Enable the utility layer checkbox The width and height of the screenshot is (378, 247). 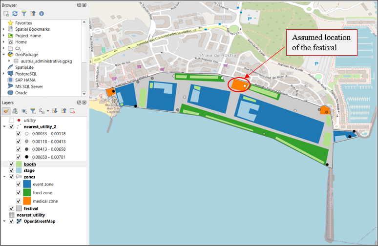(12, 120)
